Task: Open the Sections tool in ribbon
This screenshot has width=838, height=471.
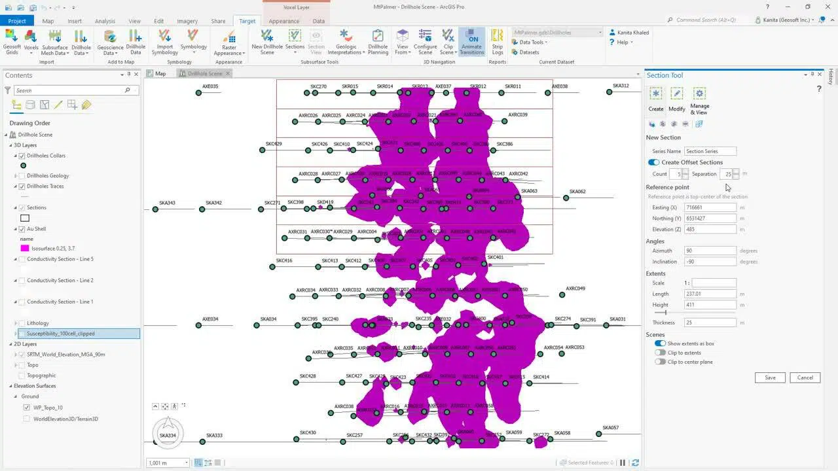Action: pyautogui.click(x=295, y=42)
